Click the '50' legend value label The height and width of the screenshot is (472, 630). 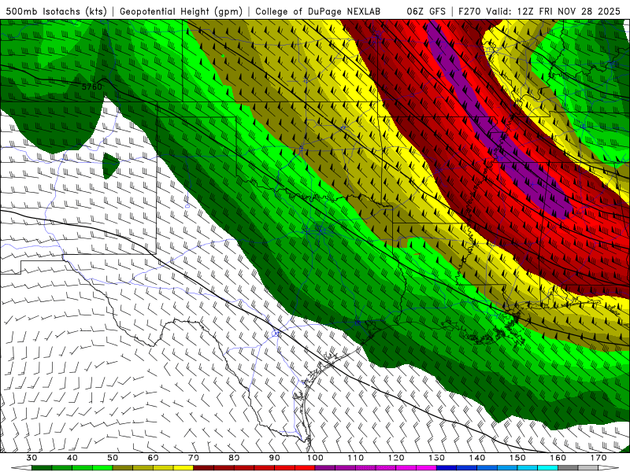click(x=113, y=458)
